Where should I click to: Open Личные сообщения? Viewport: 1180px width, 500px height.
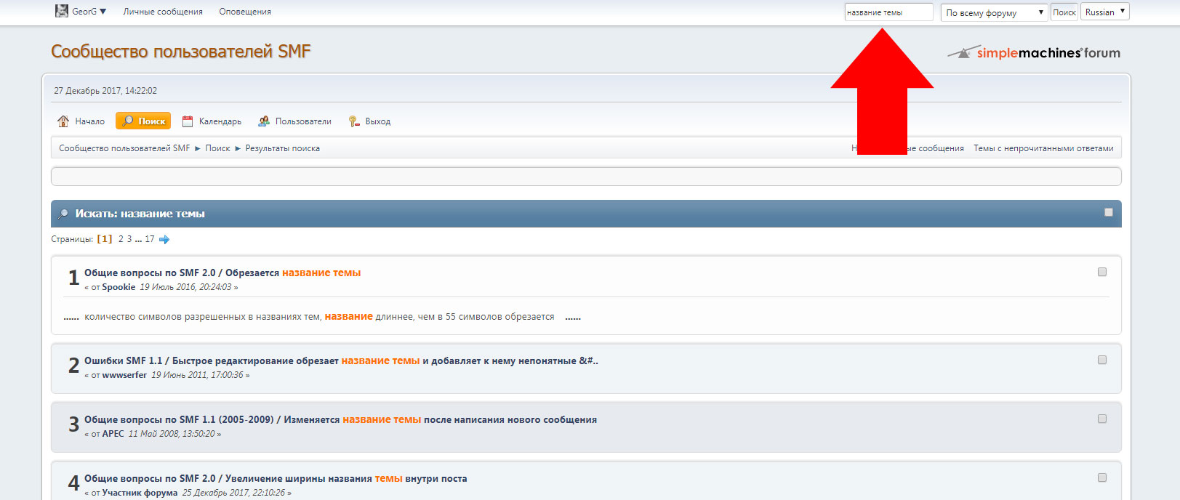point(163,12)
